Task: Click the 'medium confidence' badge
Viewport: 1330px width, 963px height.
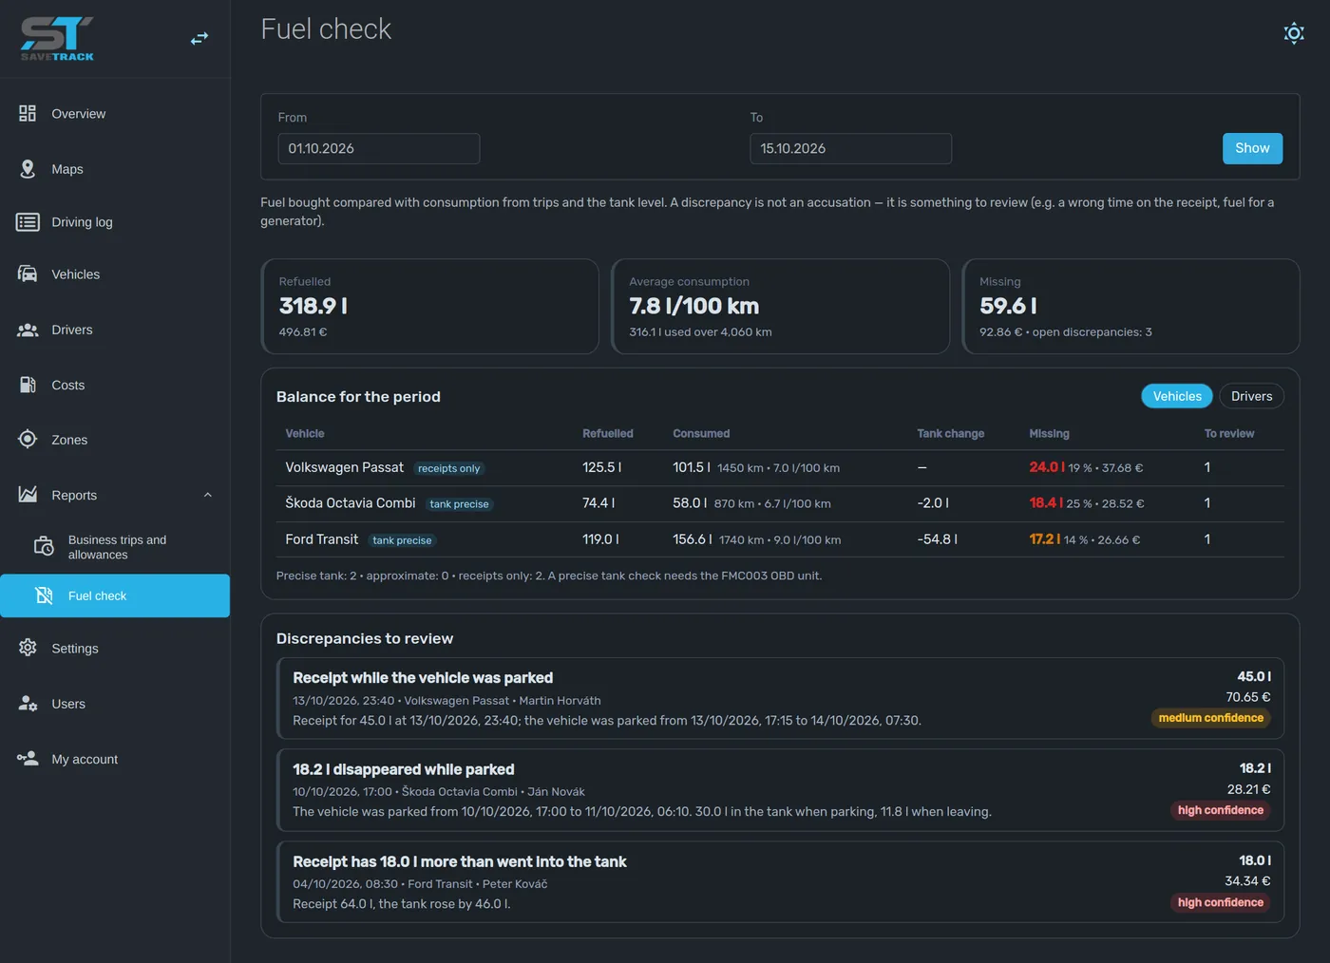Action: pyautogui.click(x=1210, y=719)
